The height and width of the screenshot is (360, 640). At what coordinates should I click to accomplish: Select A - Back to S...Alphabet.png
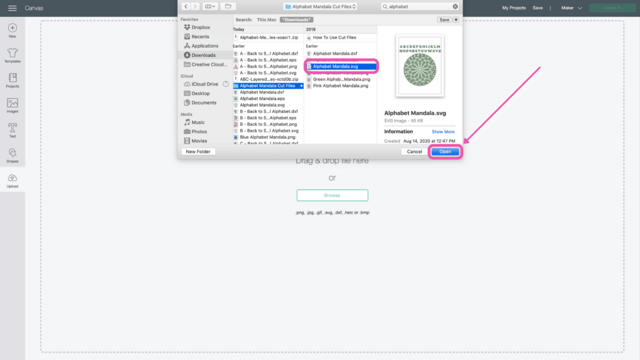pos(268,66)
